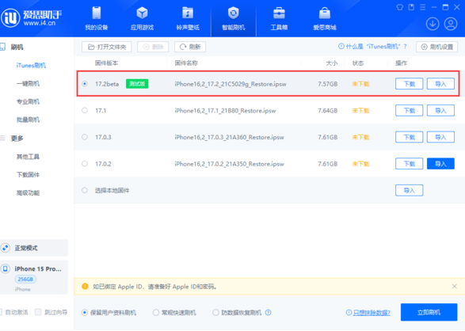Click the 256GB storage badge
The width and height of the screenshot is (465, 331).
25,280
